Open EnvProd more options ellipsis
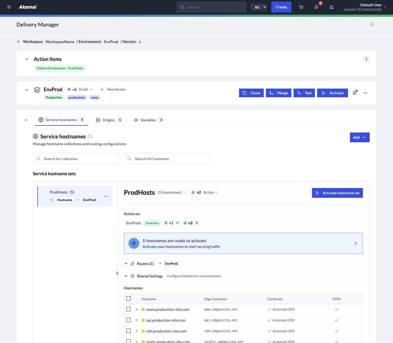Viewport: 393px width, 343px height. pyautogui.click(x=365, y=93)
